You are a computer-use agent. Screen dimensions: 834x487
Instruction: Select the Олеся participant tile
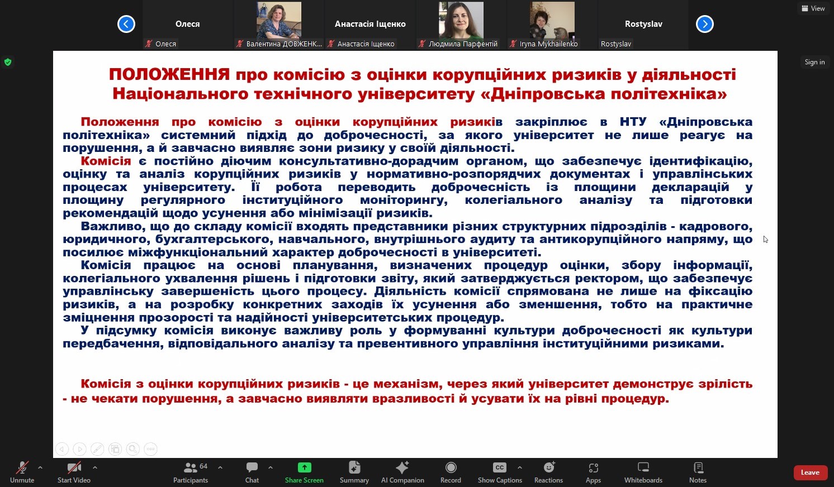(x=188, y=25)
